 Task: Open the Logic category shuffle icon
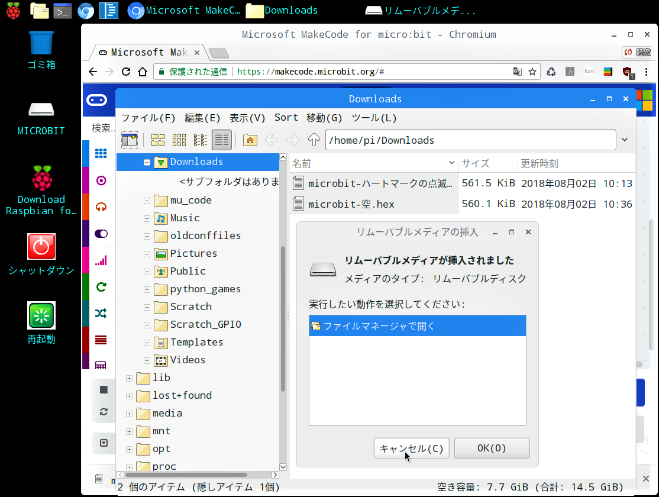click(x=101, y=313)
